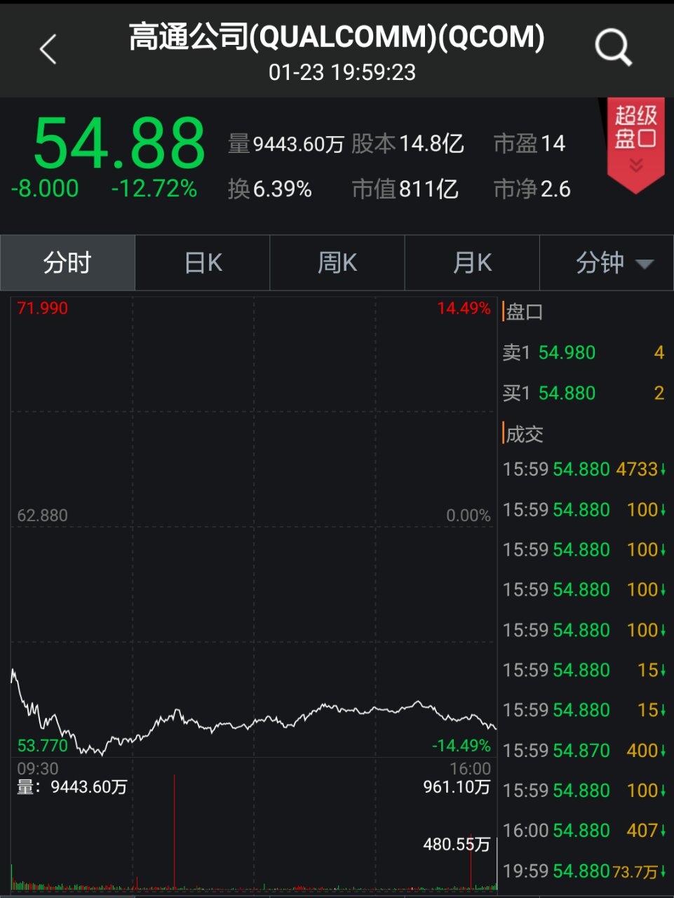Switch to 日K tab

pyautogui.click(x=203, y=262)
